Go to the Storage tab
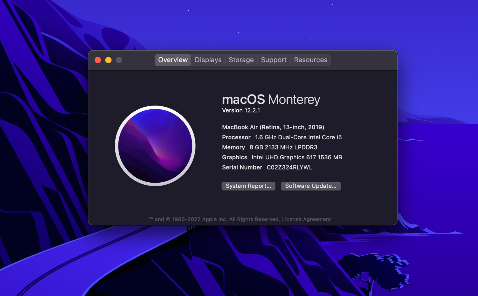 pos(241,60)
